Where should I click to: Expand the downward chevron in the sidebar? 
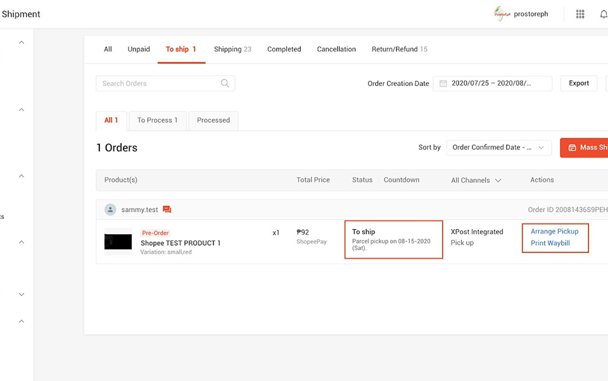[x=21, y=294]
